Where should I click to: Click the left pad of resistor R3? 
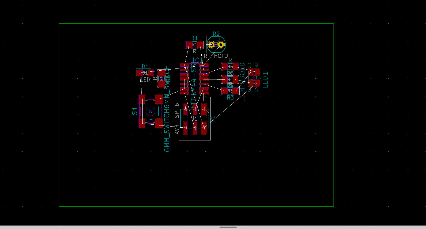click(225, 91)
